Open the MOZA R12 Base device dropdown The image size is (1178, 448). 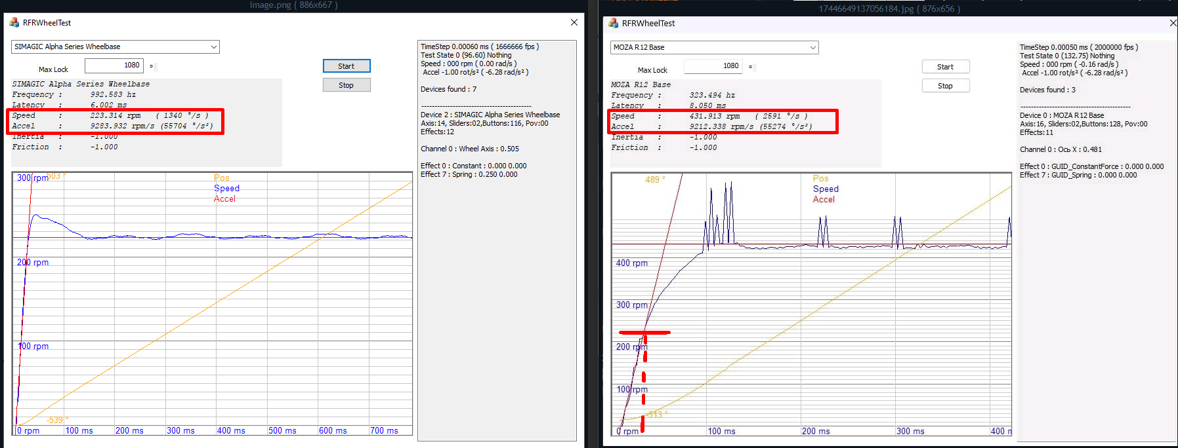click(x=715, y=47)
